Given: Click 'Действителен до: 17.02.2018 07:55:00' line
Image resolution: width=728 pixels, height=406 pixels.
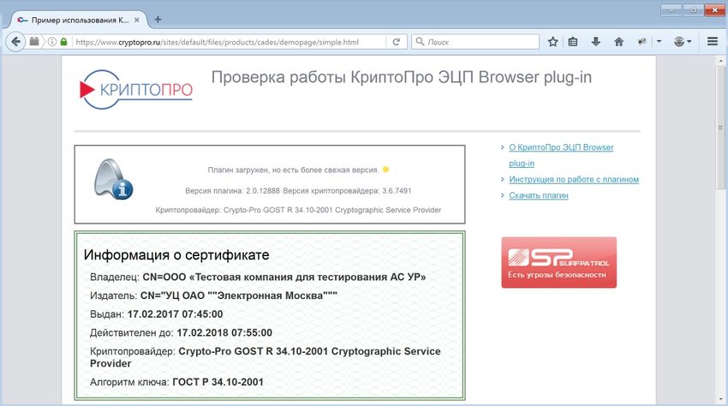Looking at the screenshot, I should coord(181,333).
